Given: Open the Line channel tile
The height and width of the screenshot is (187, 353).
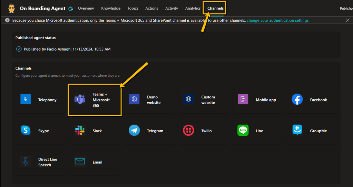Looking at the screenshot, I should 259,131.
